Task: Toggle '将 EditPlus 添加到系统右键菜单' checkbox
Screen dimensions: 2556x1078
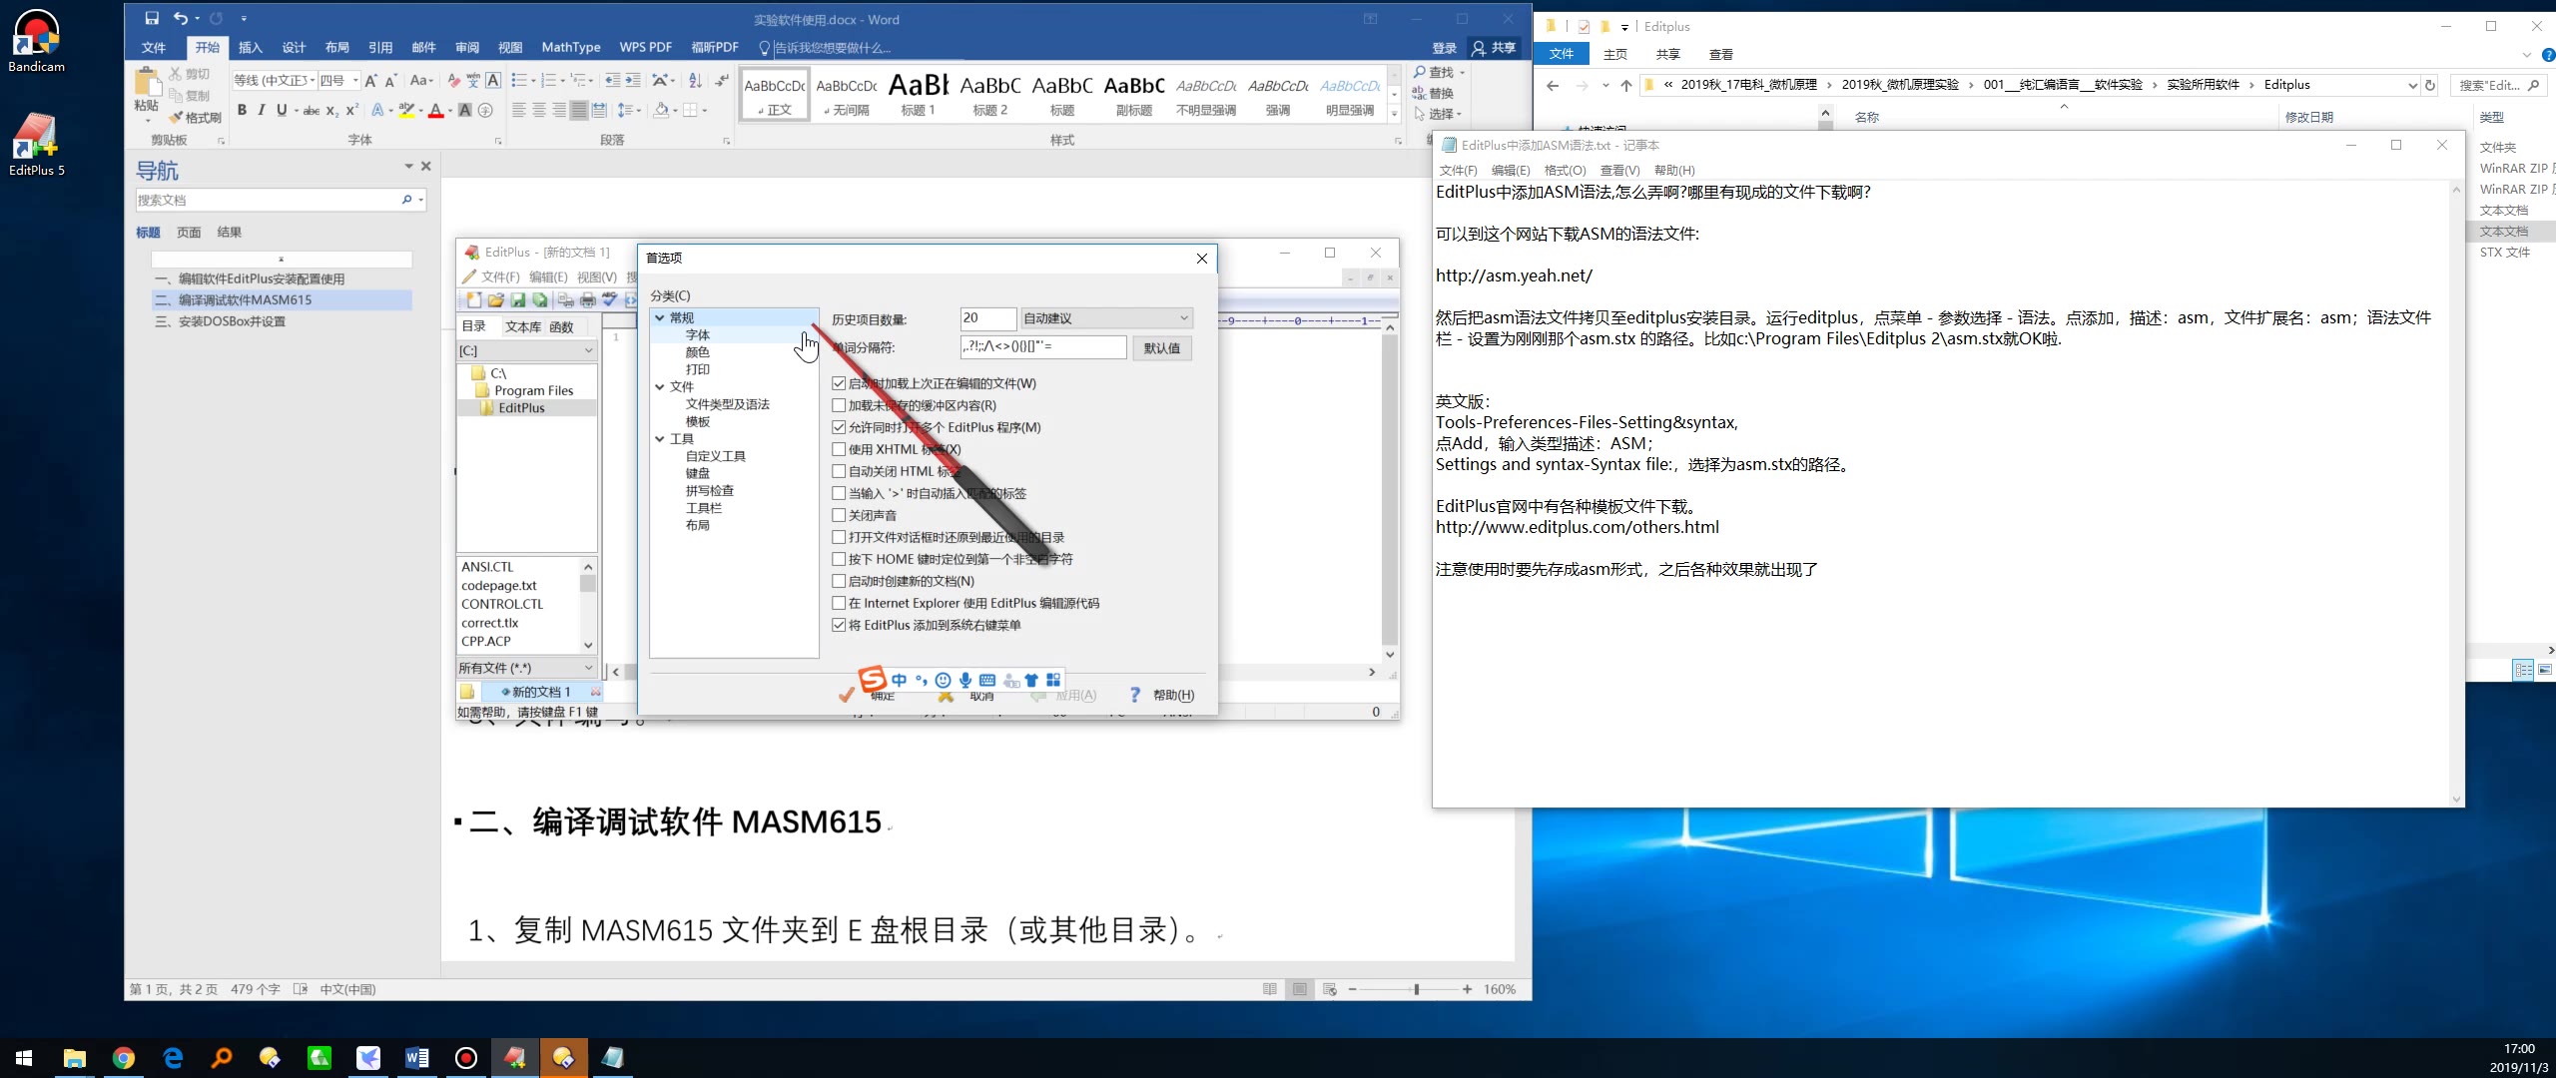Action: pos(839,625)
